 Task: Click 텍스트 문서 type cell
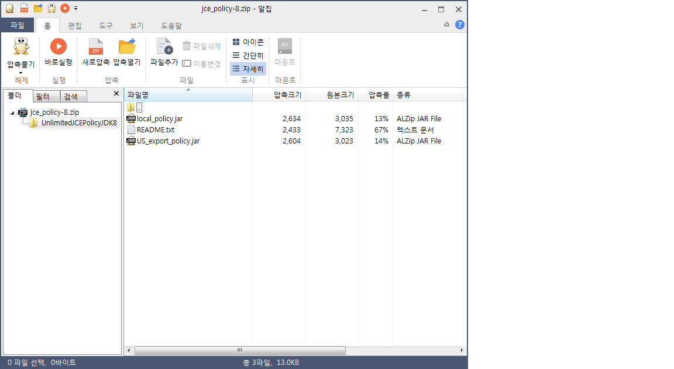click(415, 130)
